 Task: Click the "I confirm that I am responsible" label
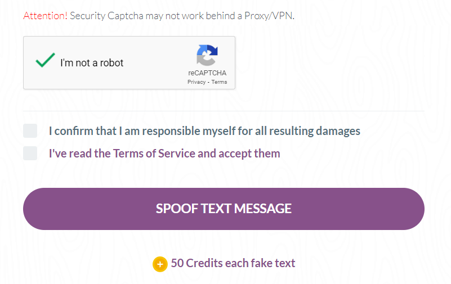point(204,131)
